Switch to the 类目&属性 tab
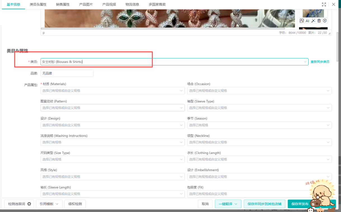 coord(38,4)
